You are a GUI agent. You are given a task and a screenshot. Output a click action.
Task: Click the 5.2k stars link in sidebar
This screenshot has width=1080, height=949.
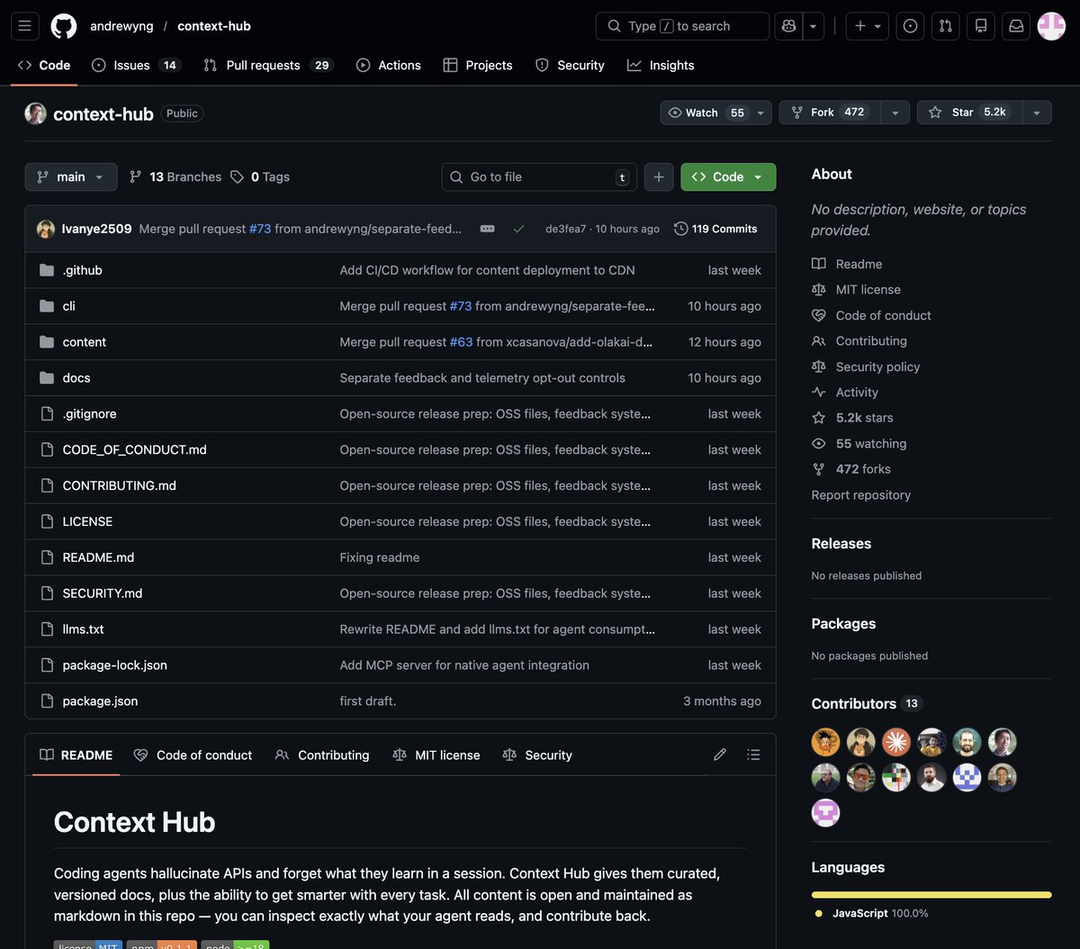click(852, 418)
